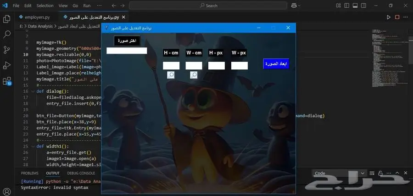413x196 pixels.
Task: Close the برنامج التعديل على الصور.py tab
Action: tap(123, 17)
